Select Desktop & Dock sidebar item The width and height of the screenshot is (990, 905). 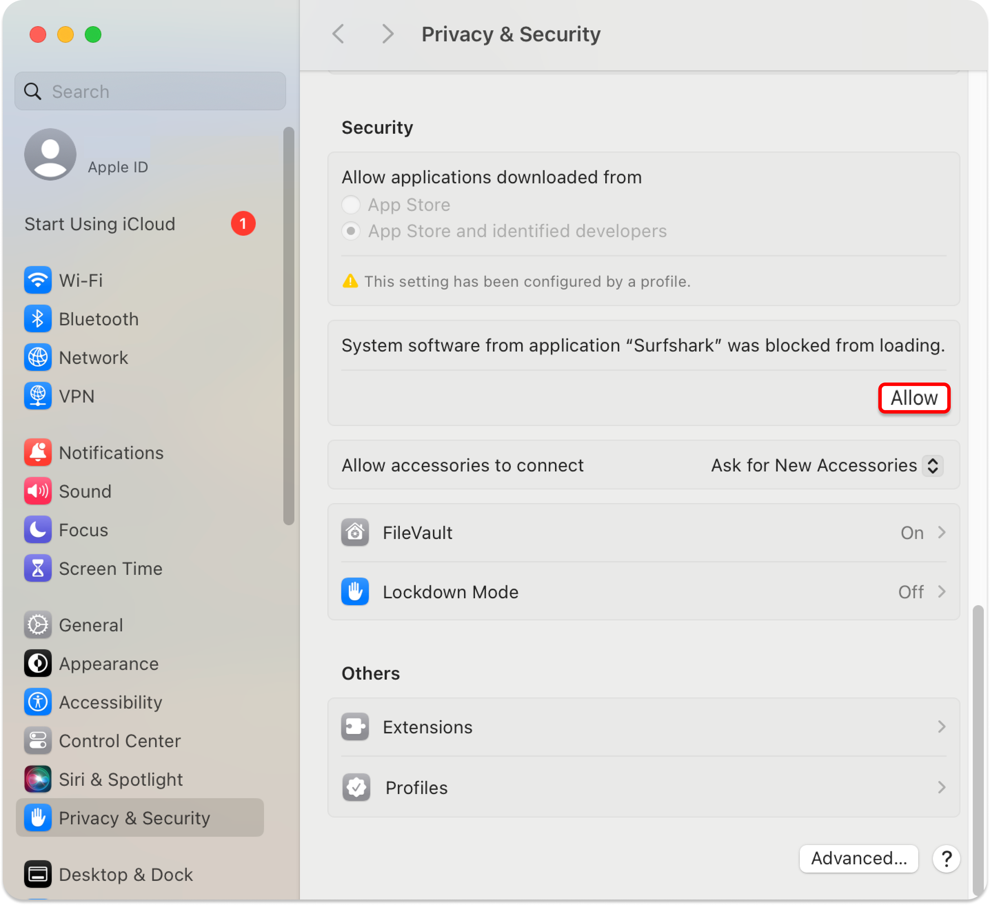click(125, 874)
